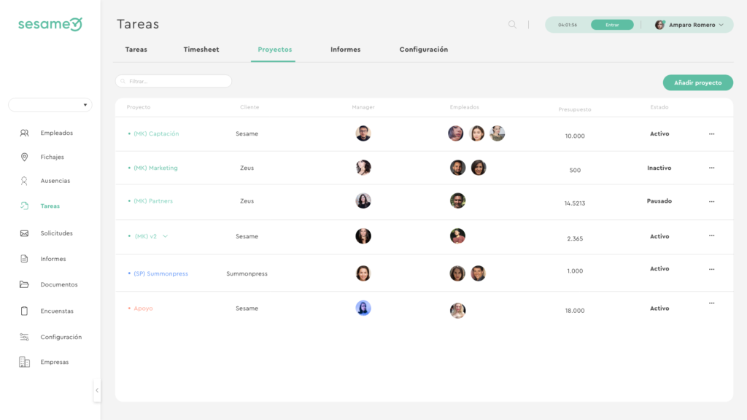Open options menu for Apoyo project row
The width and height of the screenshot is (747, 420).
pos(711,303)
